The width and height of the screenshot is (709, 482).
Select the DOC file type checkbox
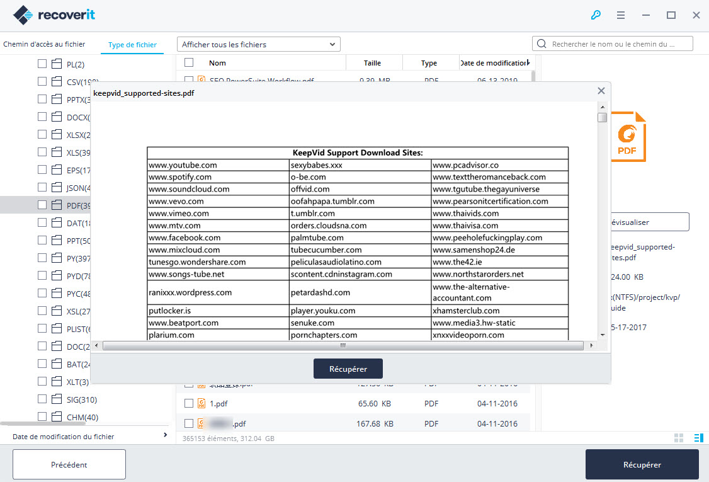(x=42, y=347)
